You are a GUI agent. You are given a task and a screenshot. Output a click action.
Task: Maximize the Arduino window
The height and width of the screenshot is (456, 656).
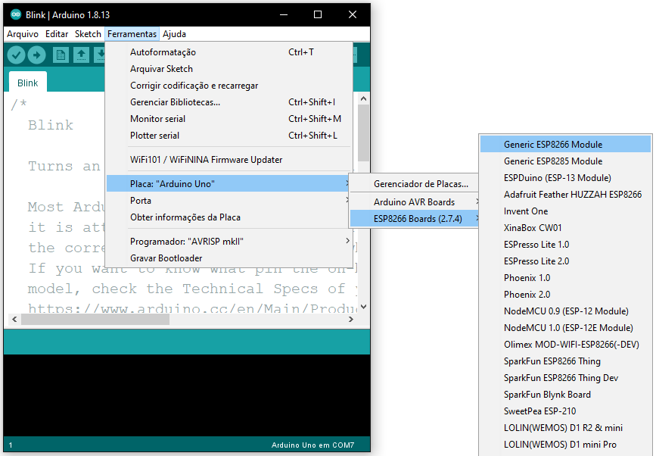click(318, 14)
